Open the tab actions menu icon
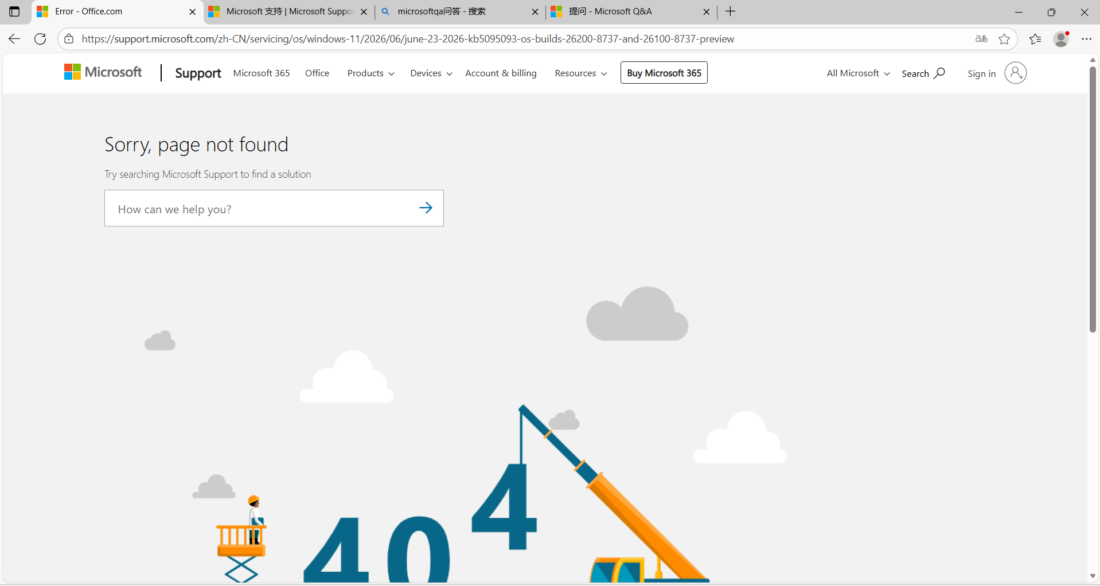This screenshot has height=586, width=1100. pyautogui.click(x=14, y=11)
